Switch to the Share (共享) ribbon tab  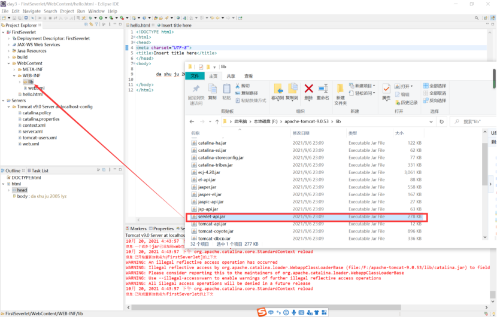tap(231, 77)
